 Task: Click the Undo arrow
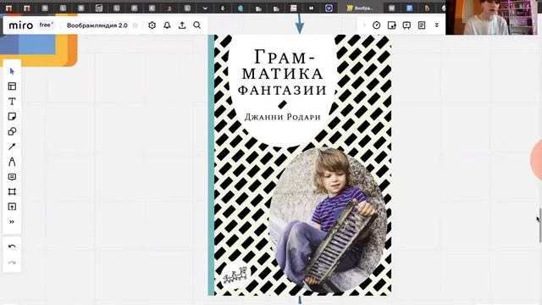click(x=12, y=247)
